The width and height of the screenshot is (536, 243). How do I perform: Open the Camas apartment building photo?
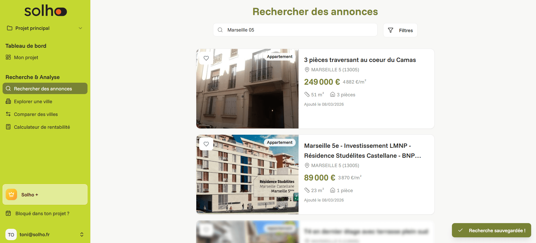click(247, 89)
